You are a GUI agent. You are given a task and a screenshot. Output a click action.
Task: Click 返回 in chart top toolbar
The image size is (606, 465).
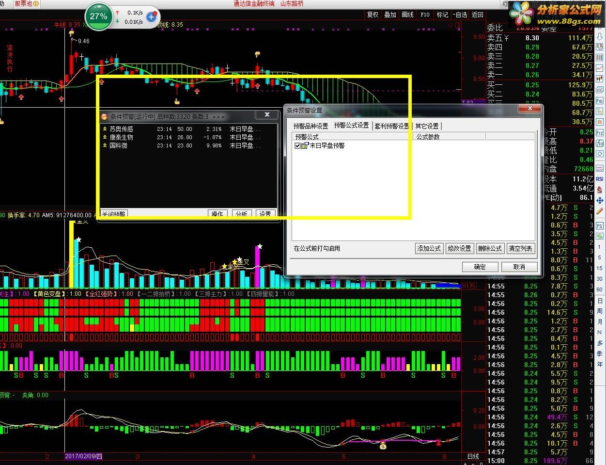click(478, 15)
